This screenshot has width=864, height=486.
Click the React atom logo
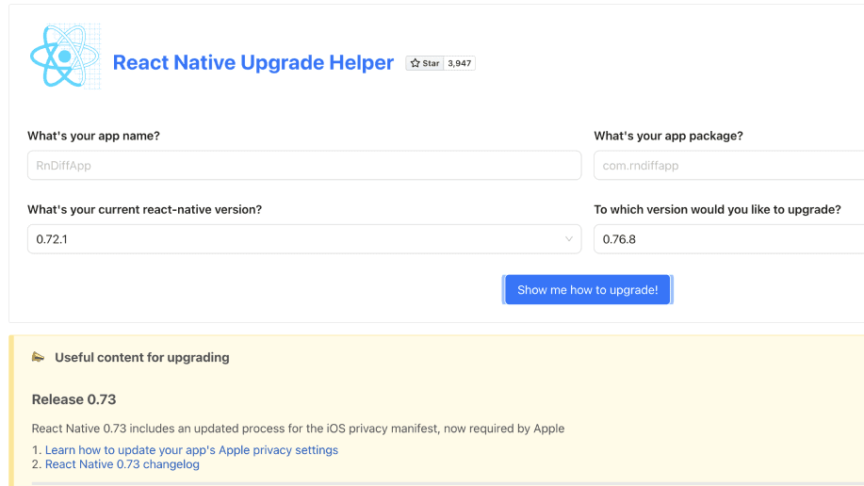pyautogui.click(x=64, y=57)
